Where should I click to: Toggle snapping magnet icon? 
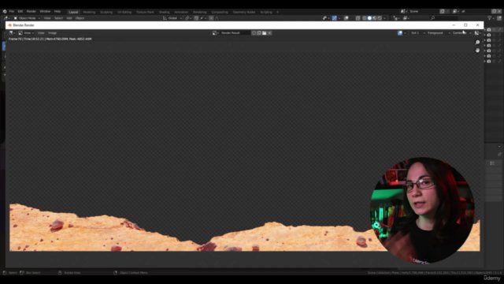tap(196, 18)
